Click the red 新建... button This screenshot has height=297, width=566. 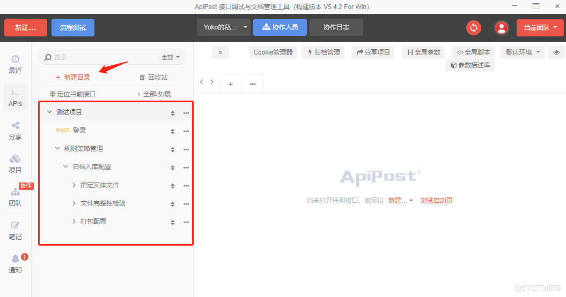pyautogui.click(x=26, y=27)
